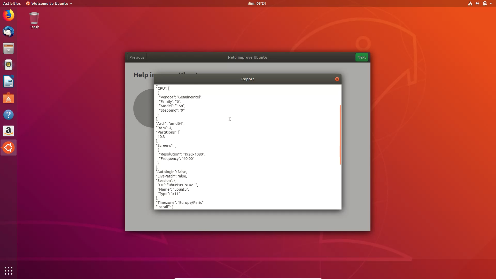Image resolution: width=496 pixels, height=279 pixels.
Task: Toggle the system volume control icon
Action: [478, 3]
